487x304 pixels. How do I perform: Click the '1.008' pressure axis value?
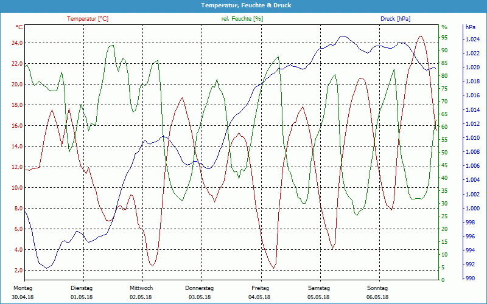(472, 151)
